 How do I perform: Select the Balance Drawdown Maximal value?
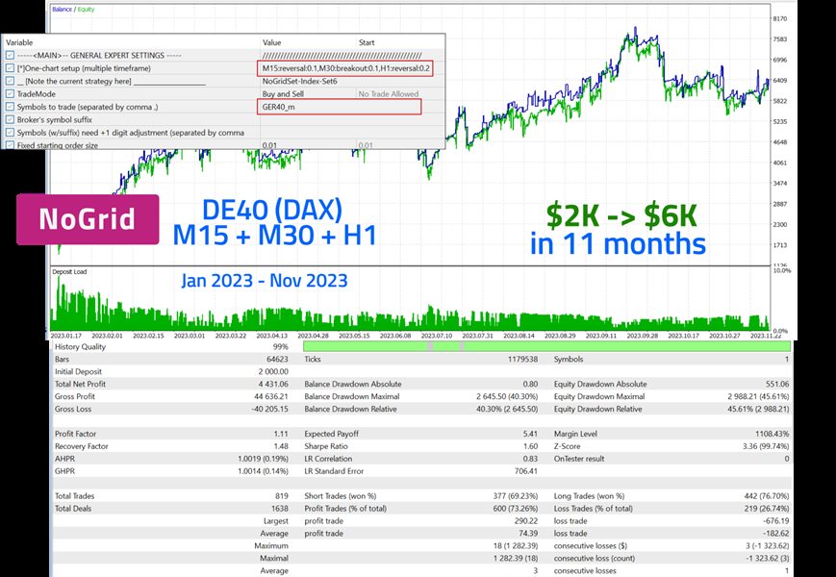pyautogui.click(x=508, y=396)
